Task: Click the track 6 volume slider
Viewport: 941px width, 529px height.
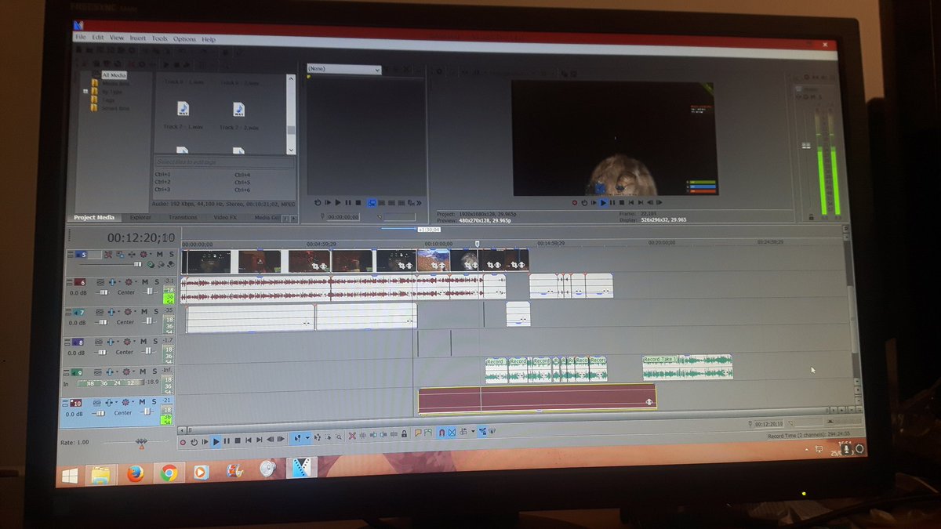Action: [x=103, y=292]
